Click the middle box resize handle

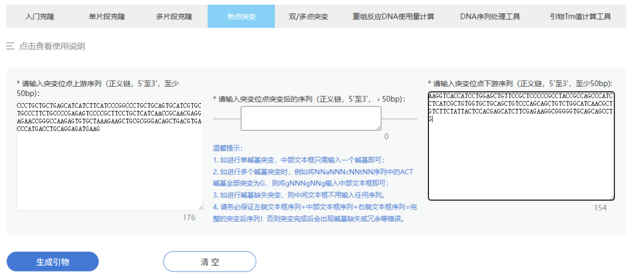pyautogui.click(x=379, y=128)
